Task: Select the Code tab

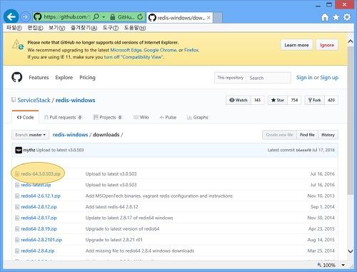Action: pos(25,117)
